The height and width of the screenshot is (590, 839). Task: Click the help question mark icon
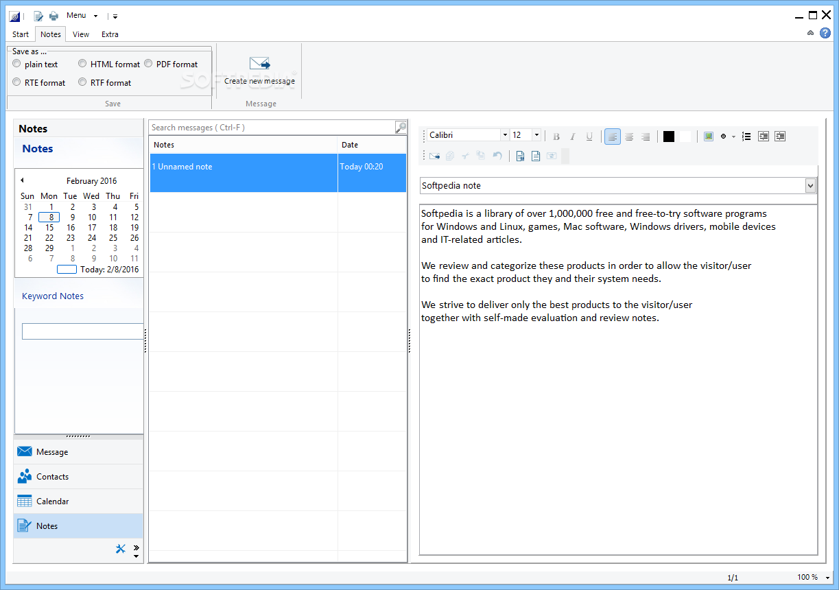[x=825, y=33]
